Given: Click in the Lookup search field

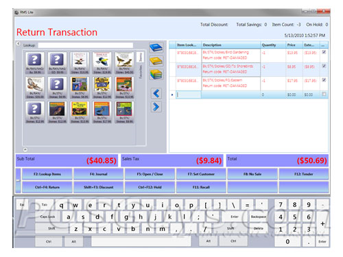Looking at the screenshot, I should pos(86,45).
